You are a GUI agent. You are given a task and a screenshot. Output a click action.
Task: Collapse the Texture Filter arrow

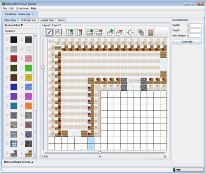pos(22,25)
